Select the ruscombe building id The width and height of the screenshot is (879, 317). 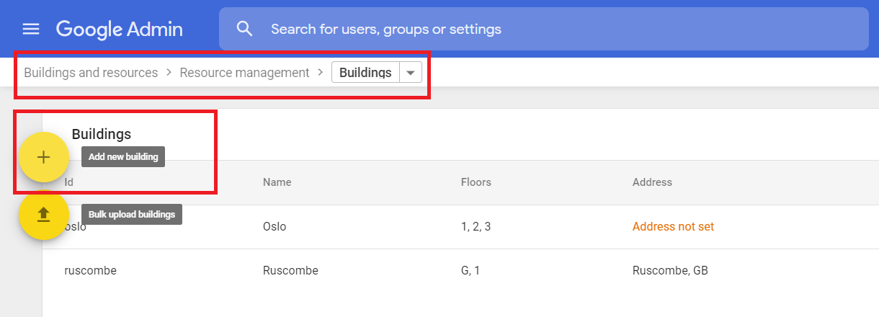coord(90,271)
